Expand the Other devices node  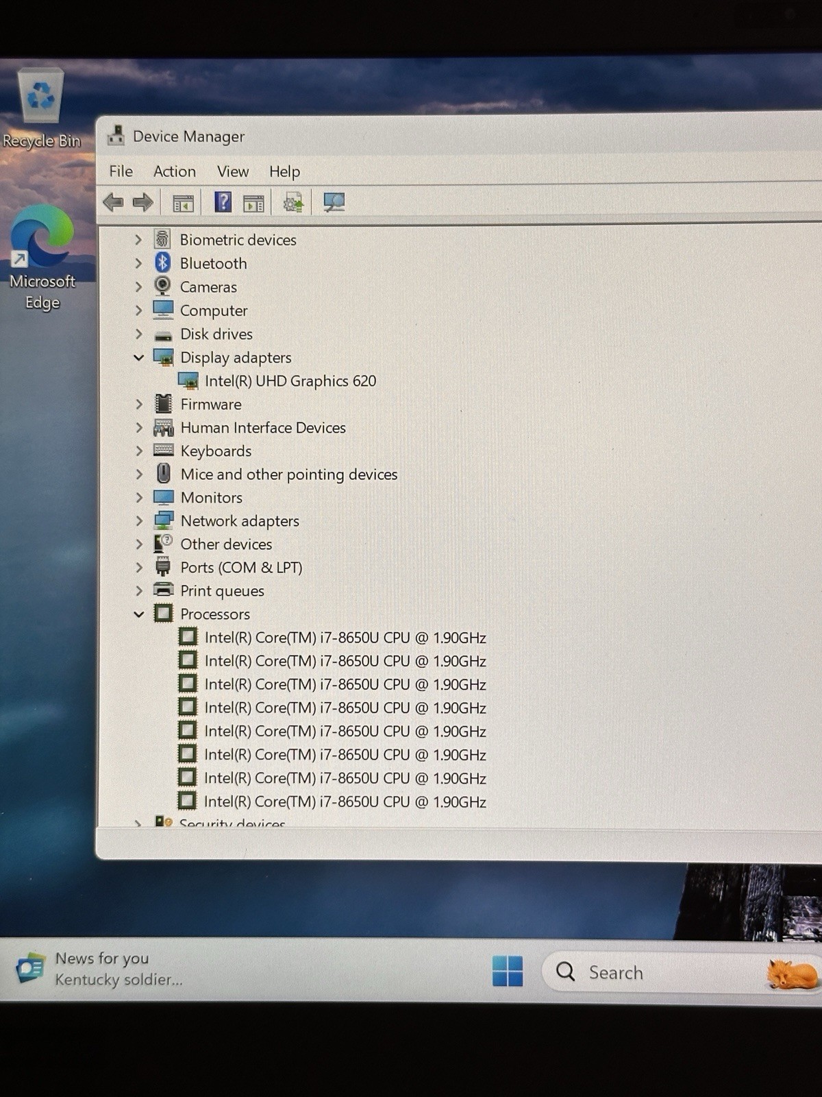[x=138, y=544]
